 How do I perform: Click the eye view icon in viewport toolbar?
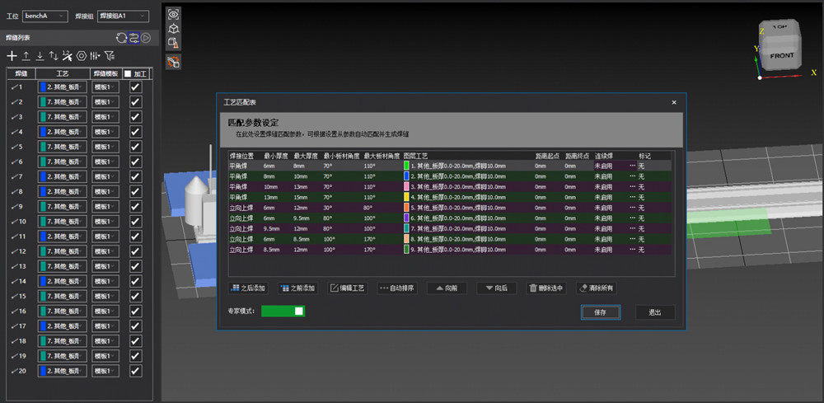point(173,14)
